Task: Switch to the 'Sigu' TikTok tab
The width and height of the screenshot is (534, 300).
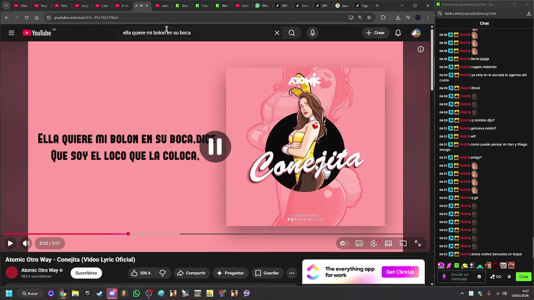Action: (362, 6)
